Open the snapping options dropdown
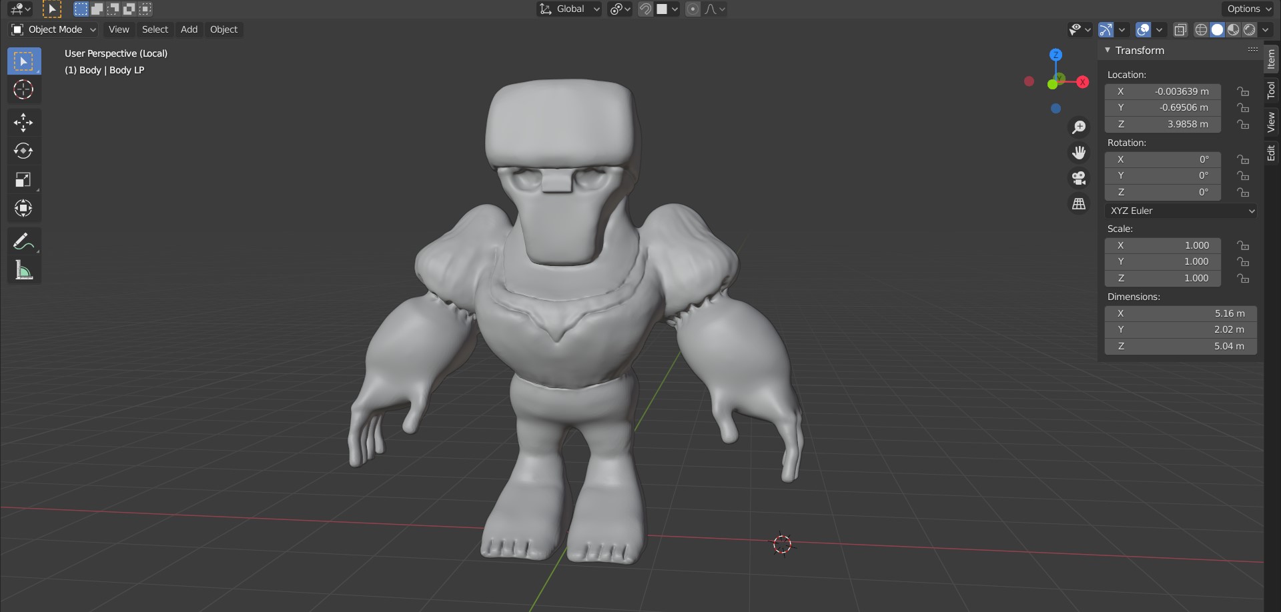Viewport: 1281px width, 612px height. pyautogui.click(x=667, y=9)
